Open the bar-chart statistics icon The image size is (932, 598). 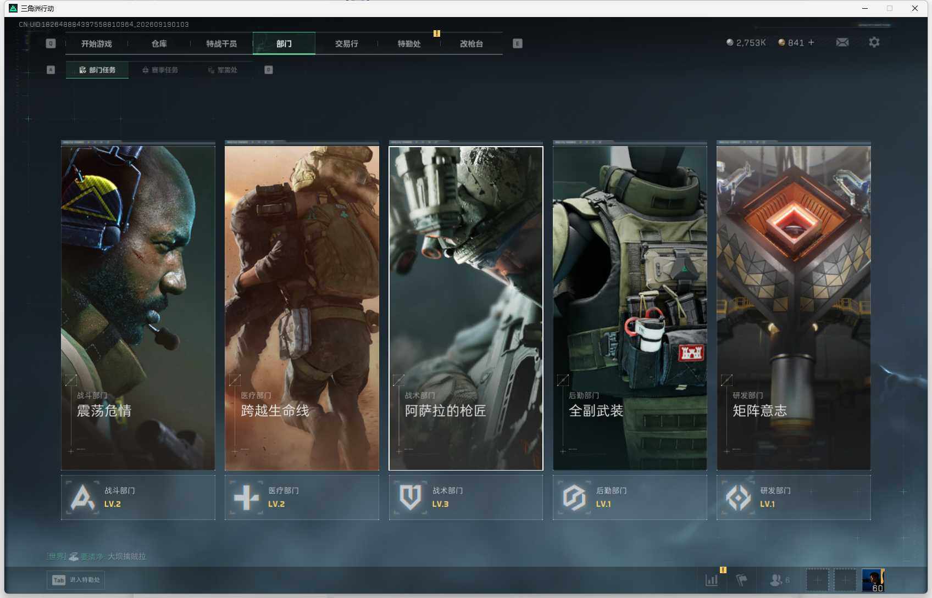[x=712, y=580]
